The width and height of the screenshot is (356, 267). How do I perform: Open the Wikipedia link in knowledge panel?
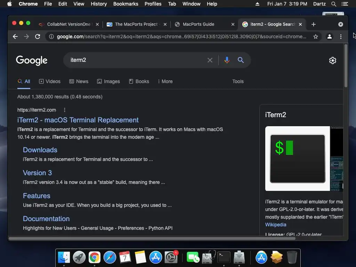click(x=276, y=225)
